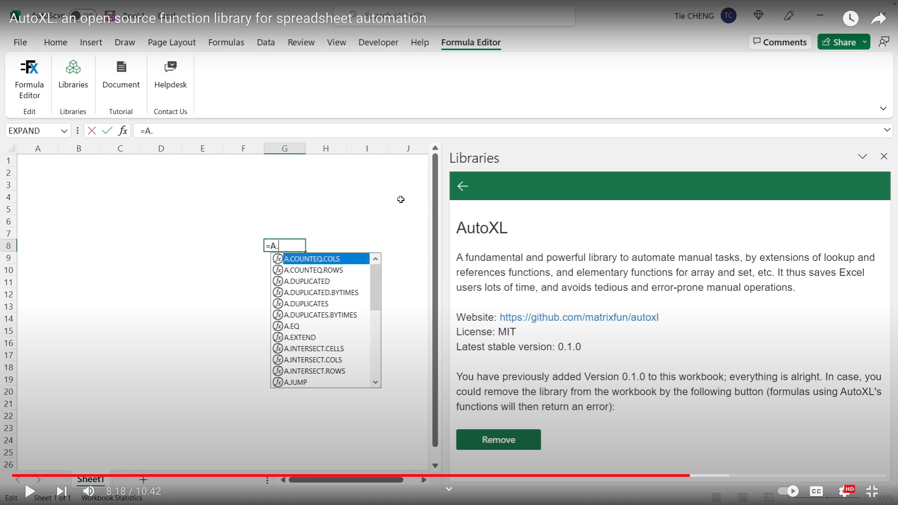The width and height of the screenshot is (898, 505).
Task: Open the Formulas menu tab
Action: [x=226, y=42]
